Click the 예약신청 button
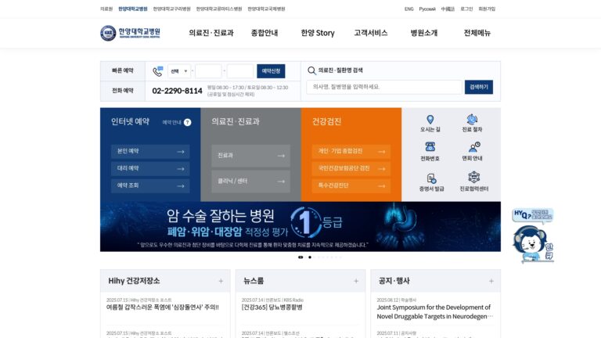The height and width of the screenshot is (338, 601). click(271, 71)
